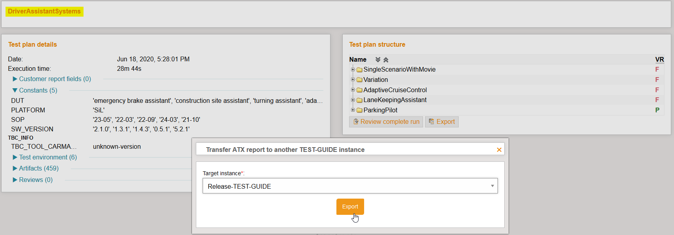Click Export button under test plan structure
This screenshot has height=235, width=674.
442,121
